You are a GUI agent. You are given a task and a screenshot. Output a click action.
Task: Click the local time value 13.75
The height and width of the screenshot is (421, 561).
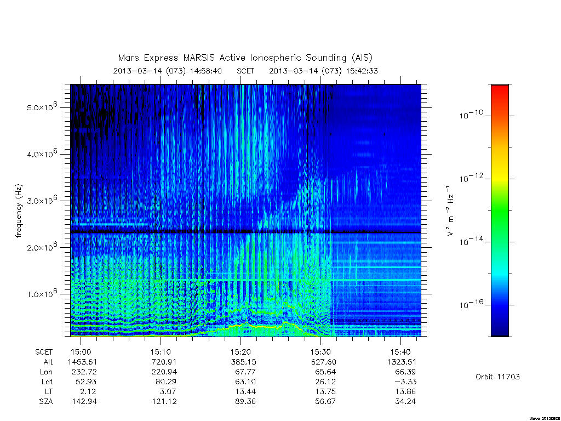coord(325,391)
